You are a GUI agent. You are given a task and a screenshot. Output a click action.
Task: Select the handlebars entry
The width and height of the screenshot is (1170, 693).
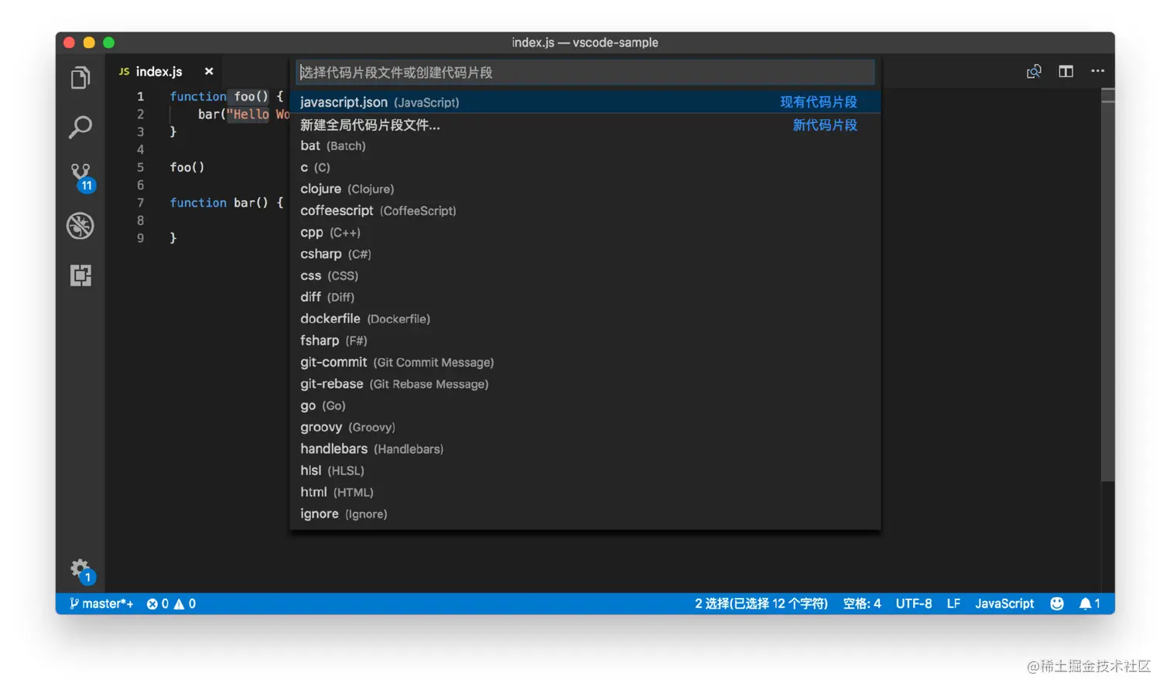click(585, 449)
